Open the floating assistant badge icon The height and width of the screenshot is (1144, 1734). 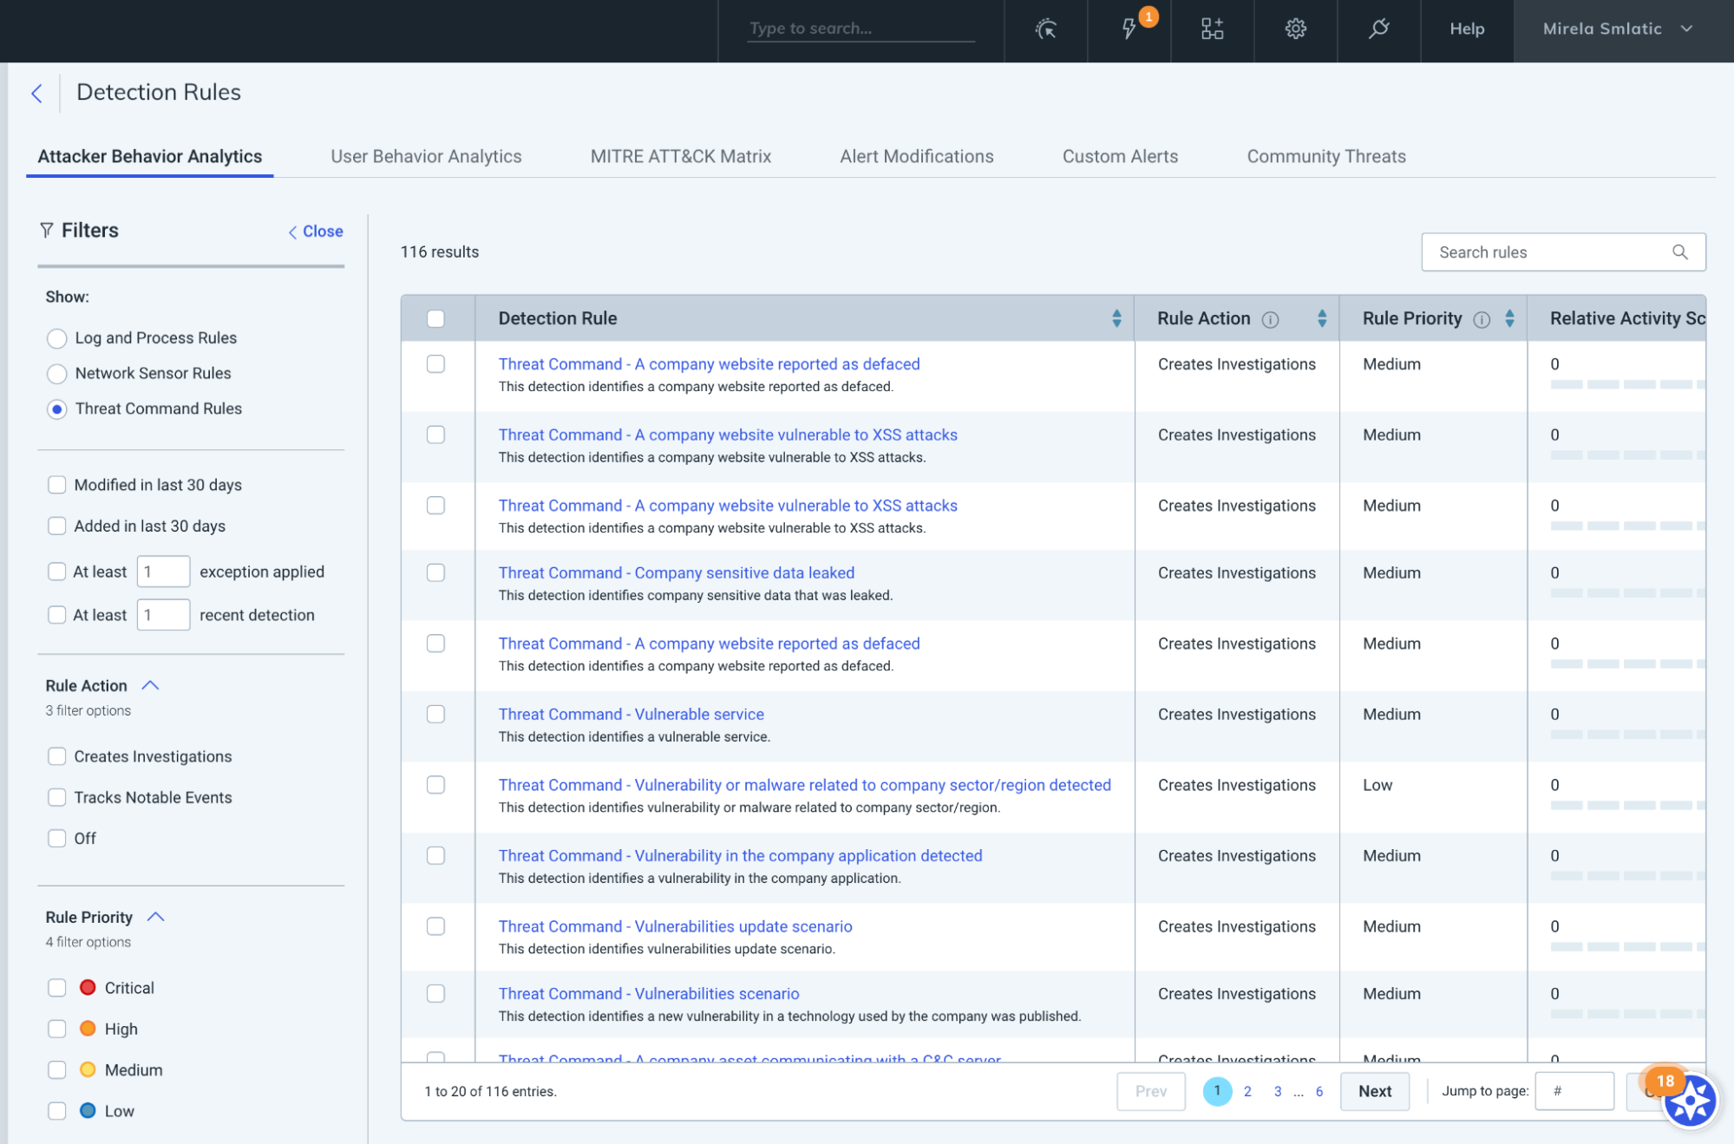1689,1101
